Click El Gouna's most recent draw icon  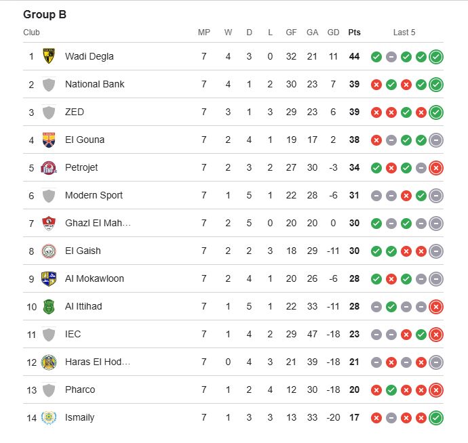point(436,140)
